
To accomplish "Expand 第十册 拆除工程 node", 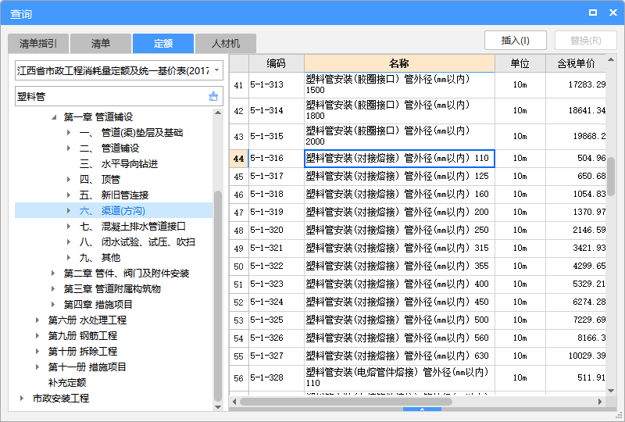I will (37, 351).
